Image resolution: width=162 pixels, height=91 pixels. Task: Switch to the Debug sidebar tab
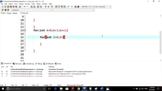(15, 13)
